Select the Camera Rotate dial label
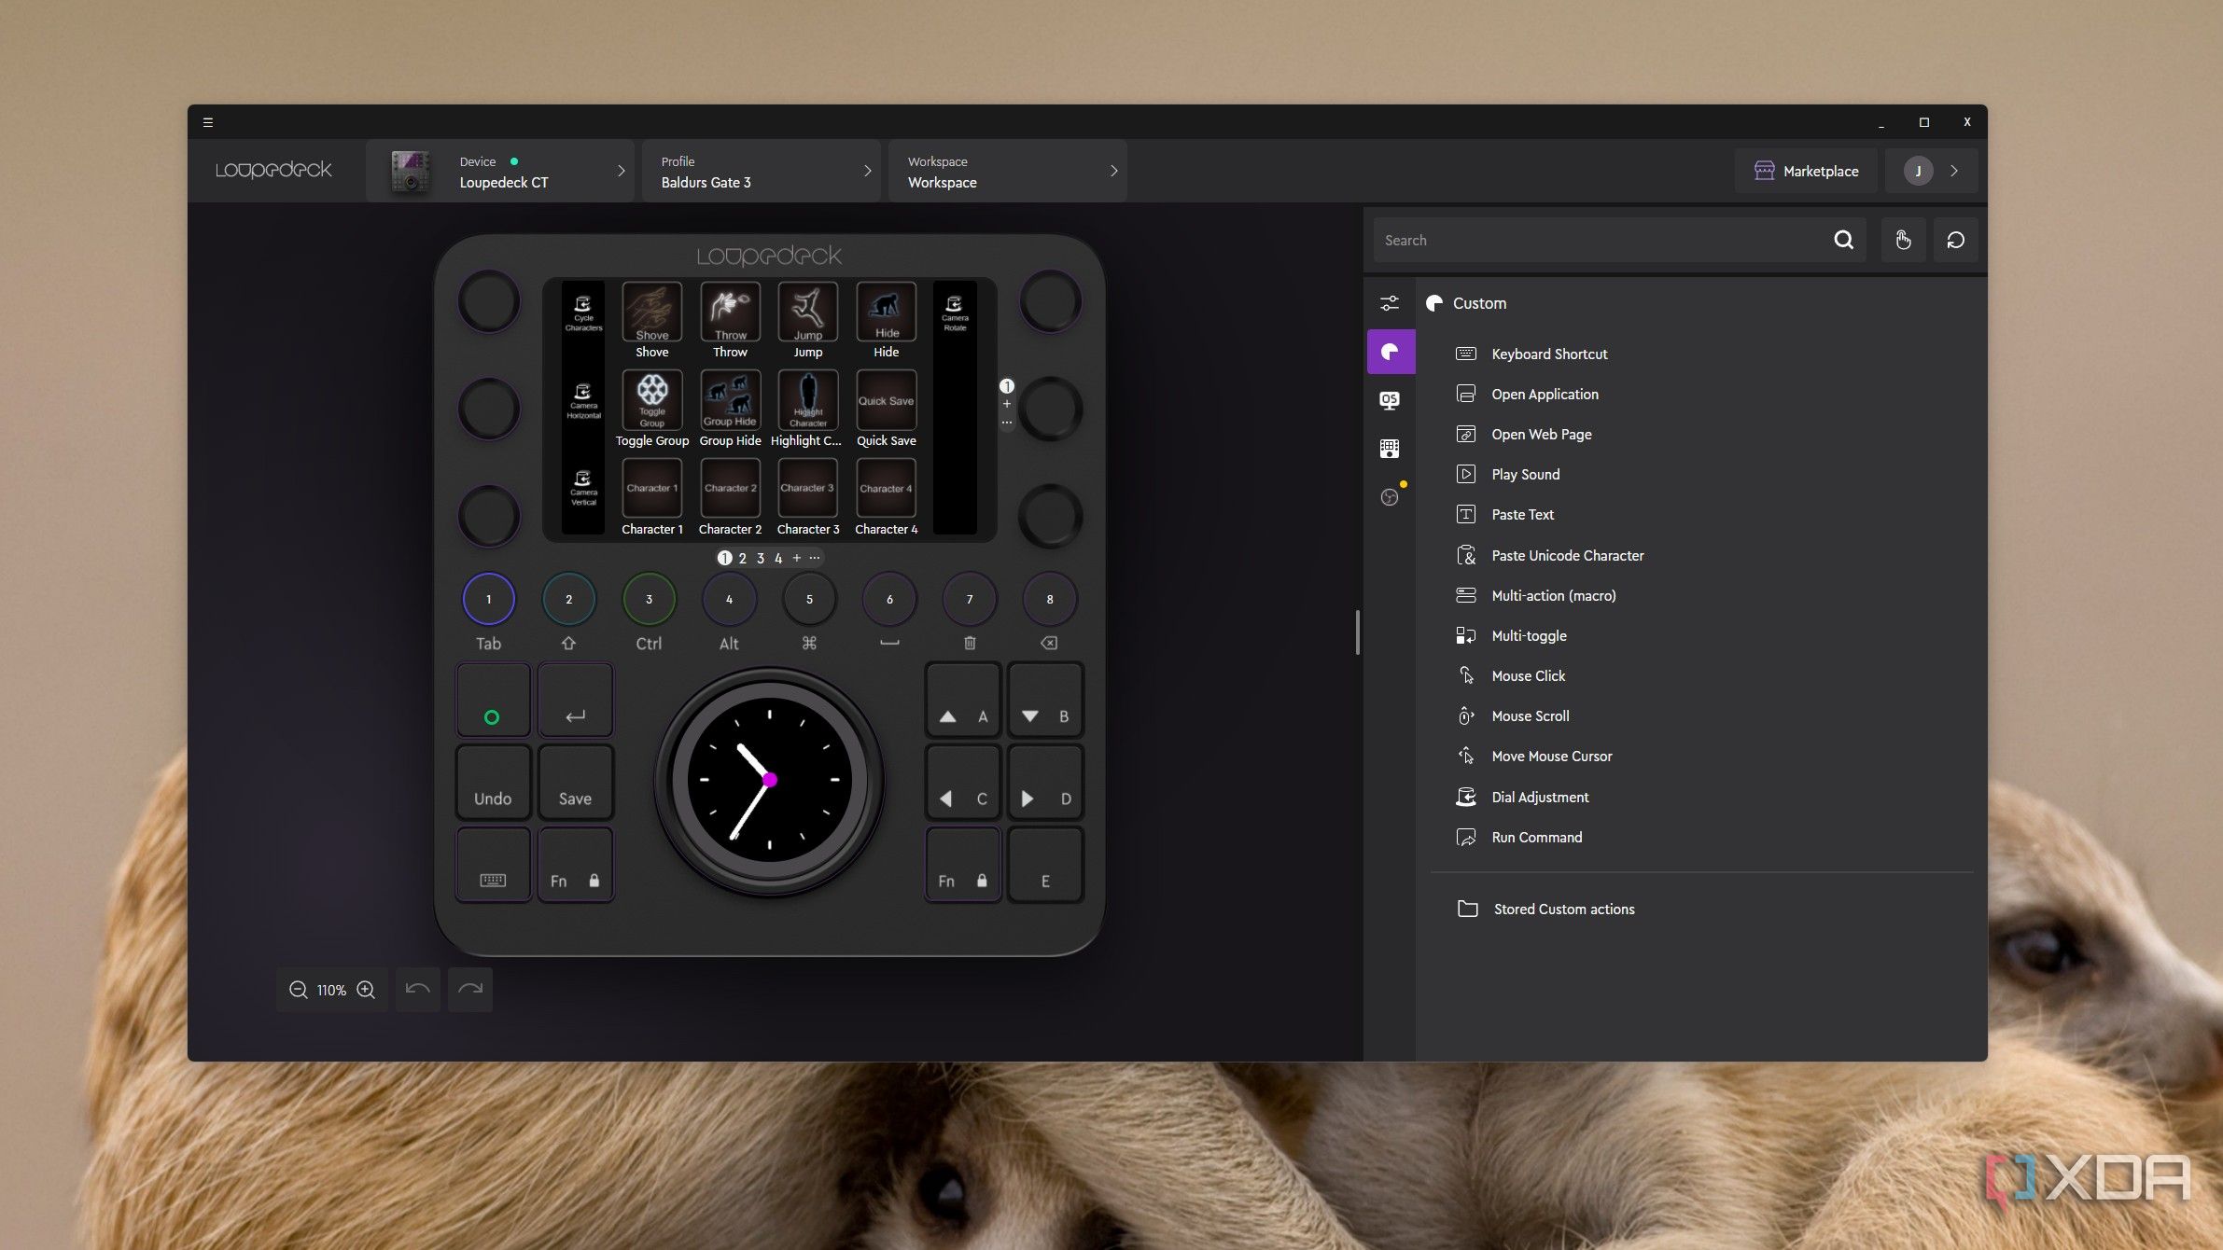Viewport: 2223px width, 1250px height. click(x=955, y=314)
